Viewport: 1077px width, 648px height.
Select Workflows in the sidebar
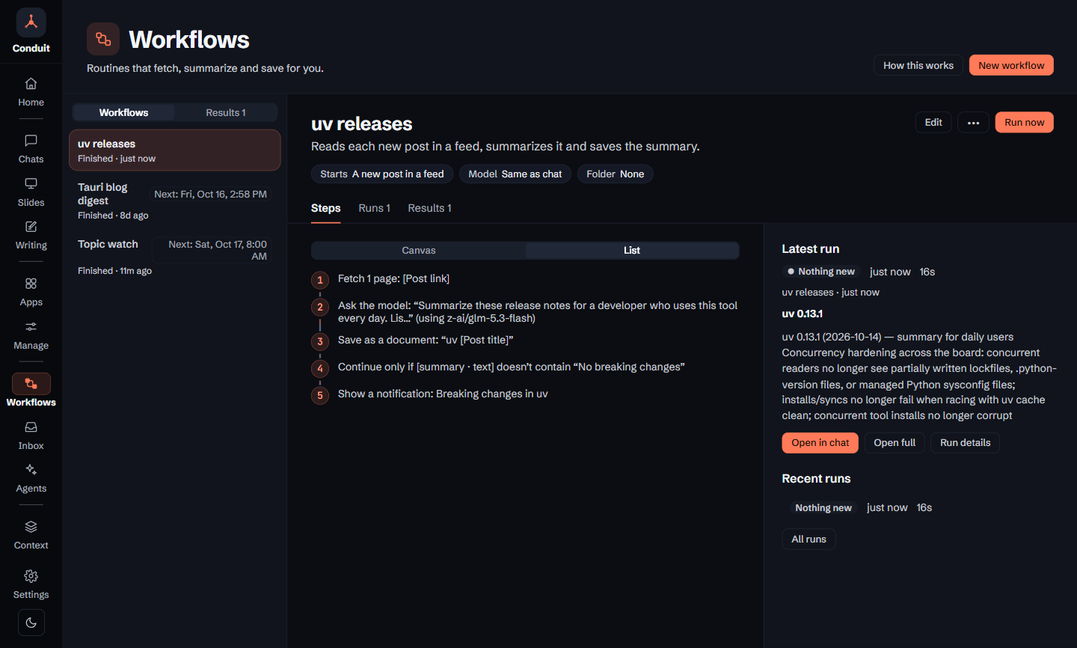click(31, 392)
